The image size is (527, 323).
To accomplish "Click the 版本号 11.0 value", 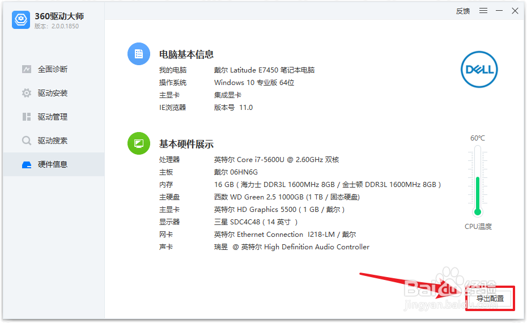I will pyautogui.click(x=233, y=108).
